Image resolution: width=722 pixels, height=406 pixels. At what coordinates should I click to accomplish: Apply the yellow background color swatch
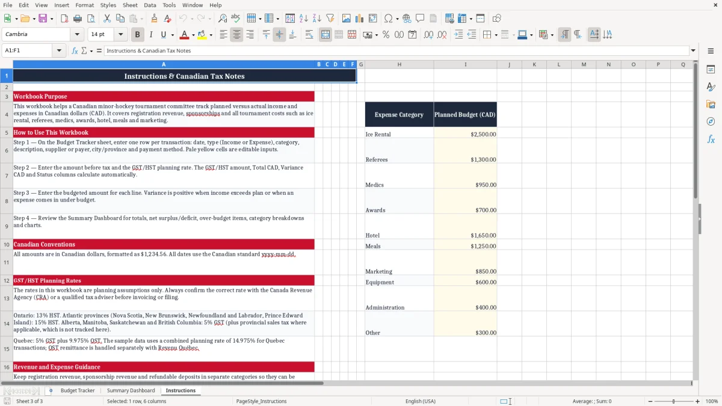point(202,35)
